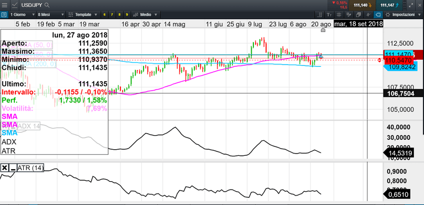Screen dimensions: 424x205
Task: Click the sell price 111,140 button
Action: pyautogui.click(x=362, y=5)
